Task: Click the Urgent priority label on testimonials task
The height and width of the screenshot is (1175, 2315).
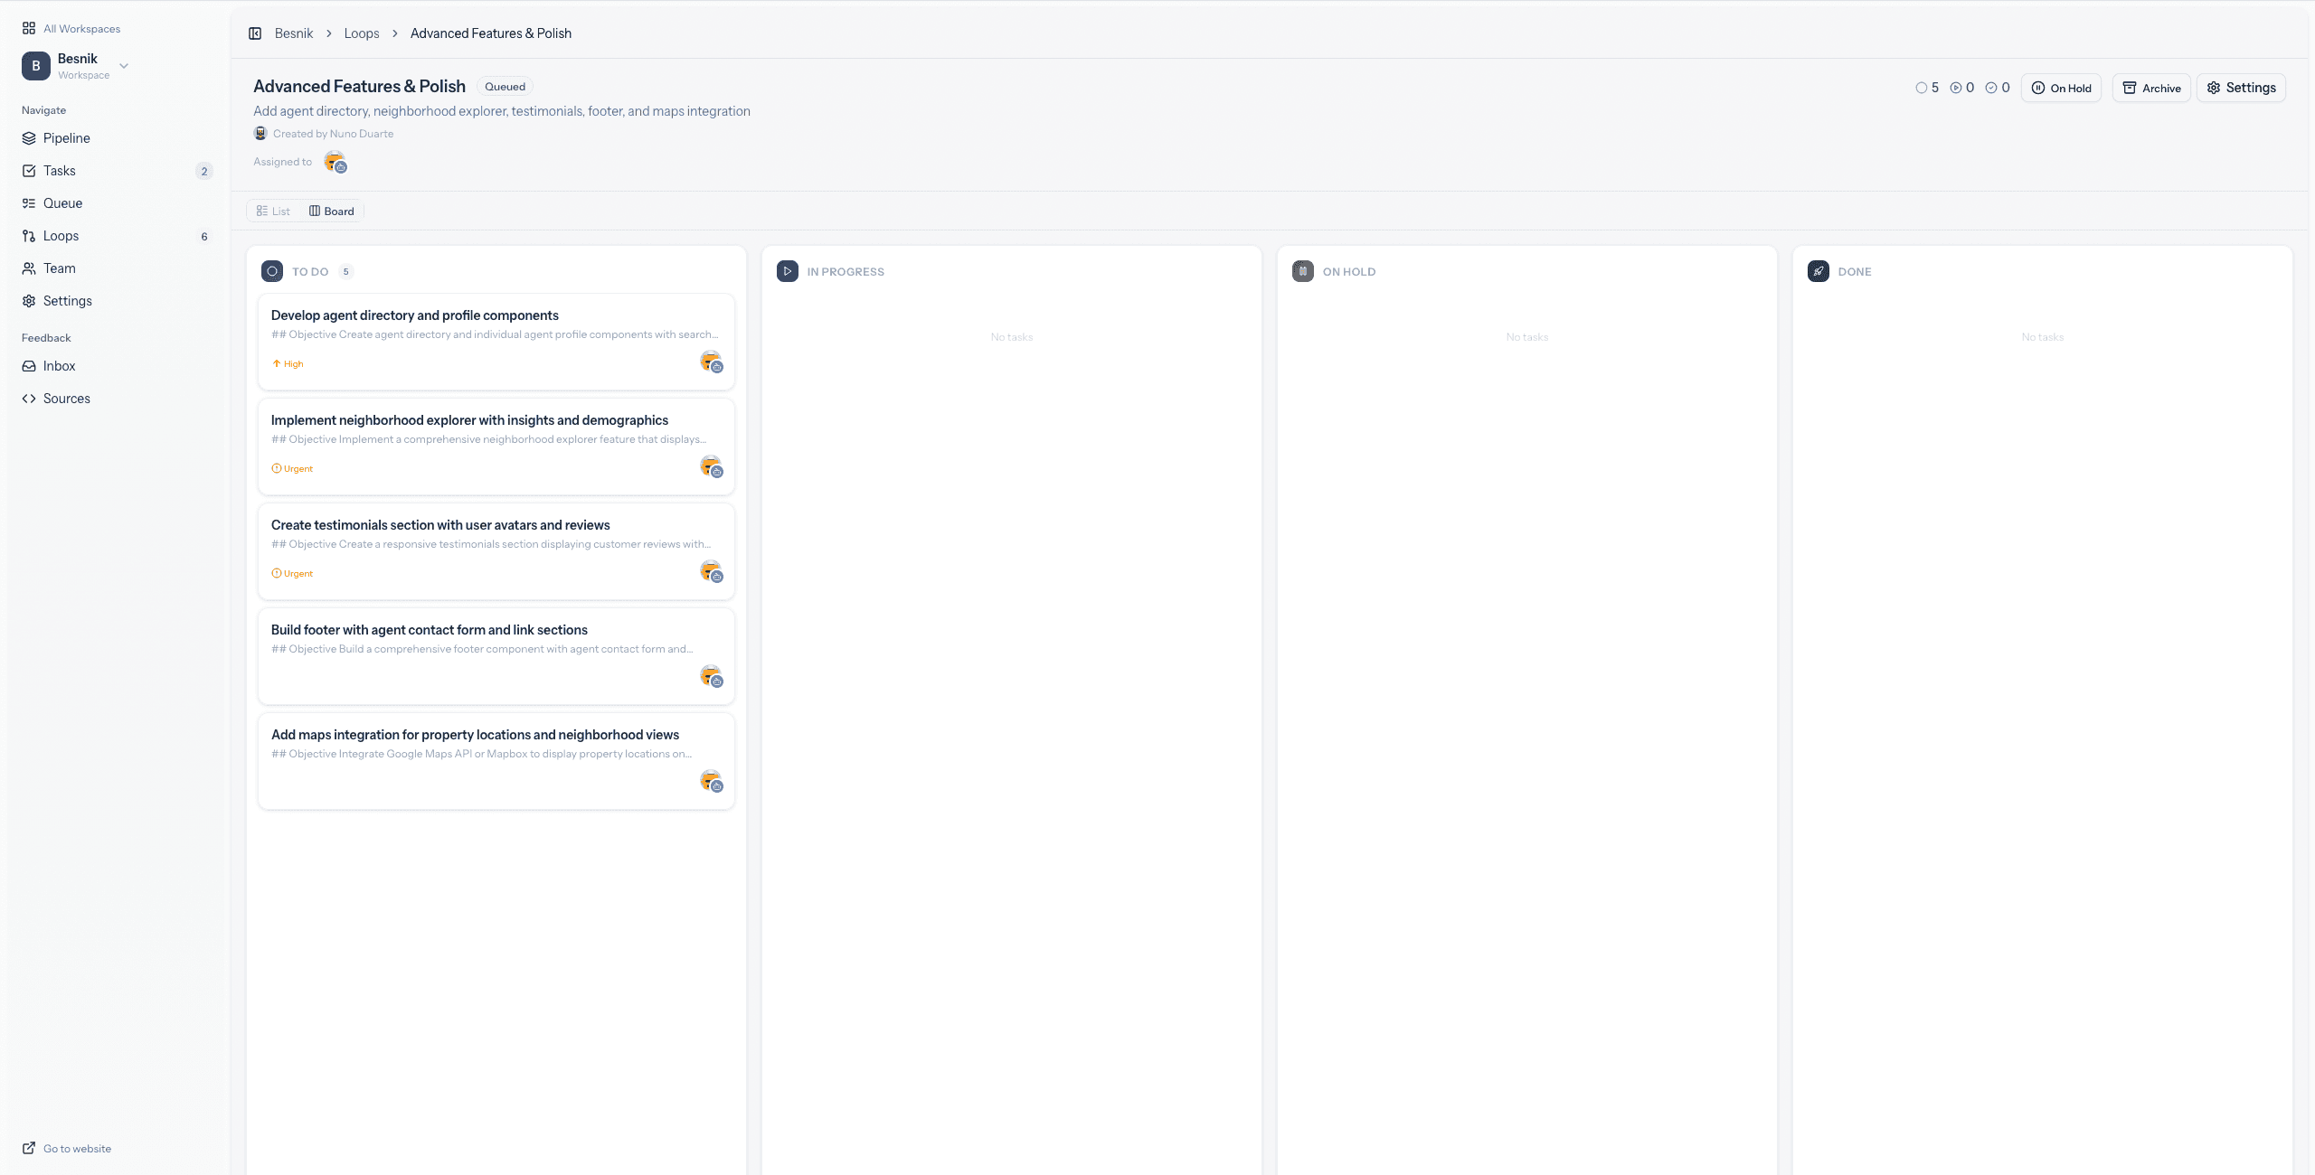Action: [x=291, y=572]
